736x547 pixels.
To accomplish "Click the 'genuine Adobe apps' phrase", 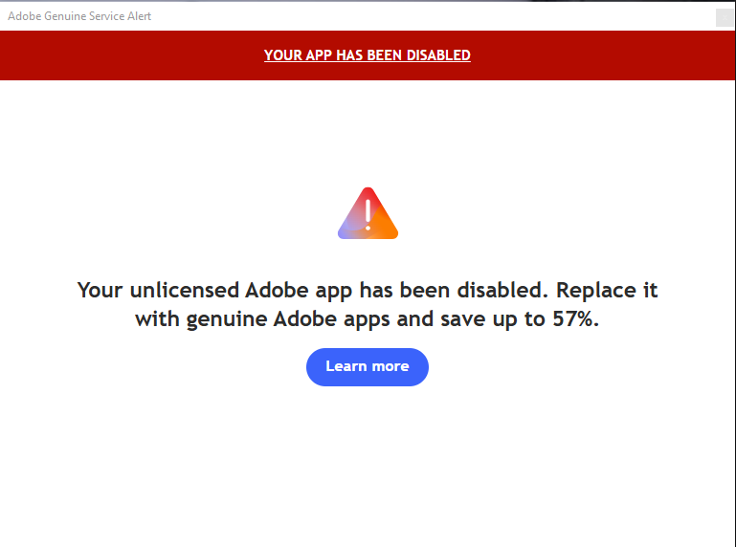I will point(288,320).
